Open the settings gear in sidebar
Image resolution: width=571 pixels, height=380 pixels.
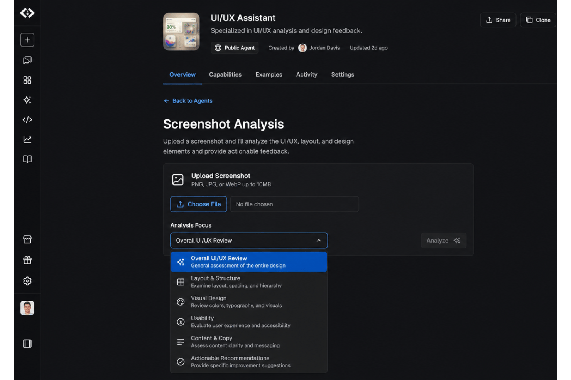coord(27,281)
